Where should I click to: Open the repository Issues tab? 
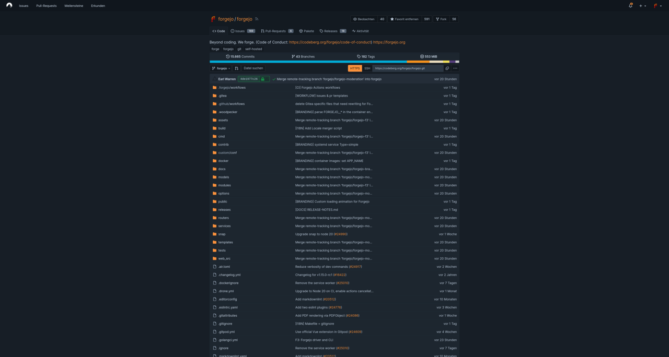pyautogui.click(x=243, y=31)
